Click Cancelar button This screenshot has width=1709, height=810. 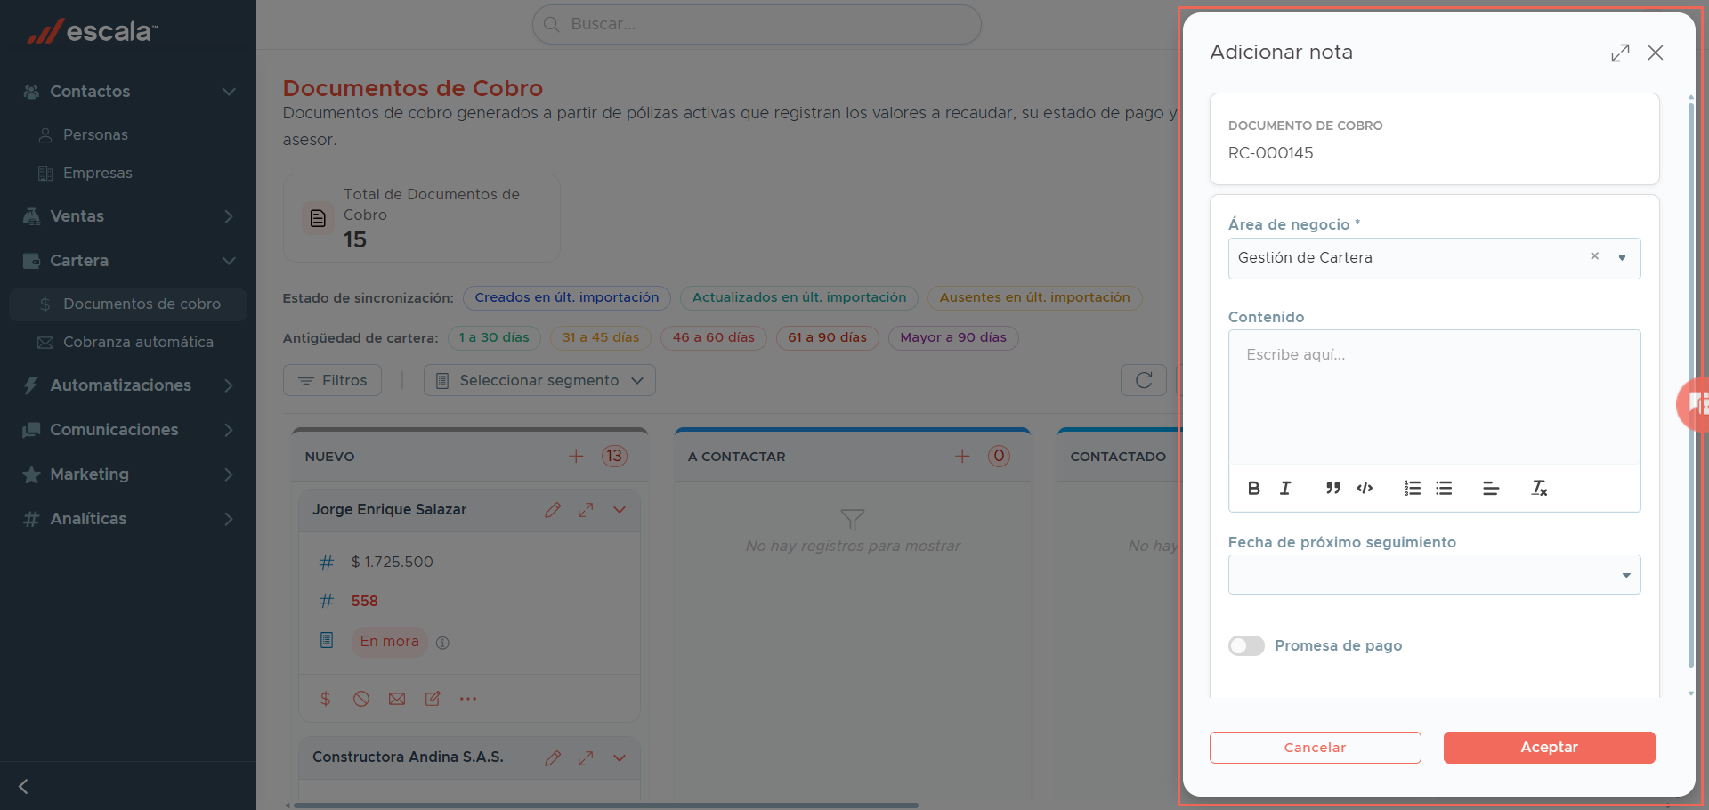[x=1315, y=748]
